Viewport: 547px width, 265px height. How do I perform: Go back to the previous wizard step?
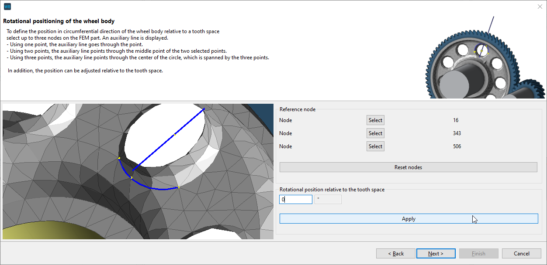coord(395,253)
